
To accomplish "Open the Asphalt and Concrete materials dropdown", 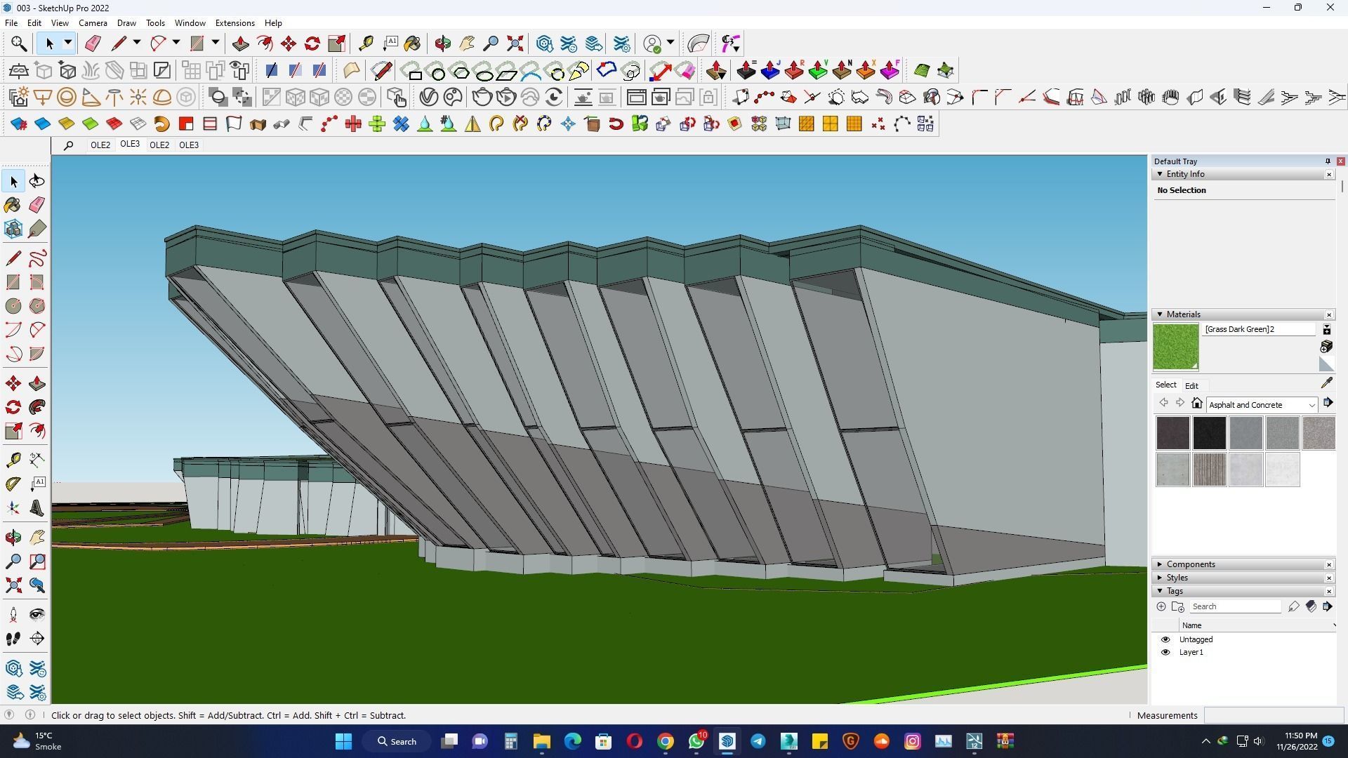I will [1311, 405].
